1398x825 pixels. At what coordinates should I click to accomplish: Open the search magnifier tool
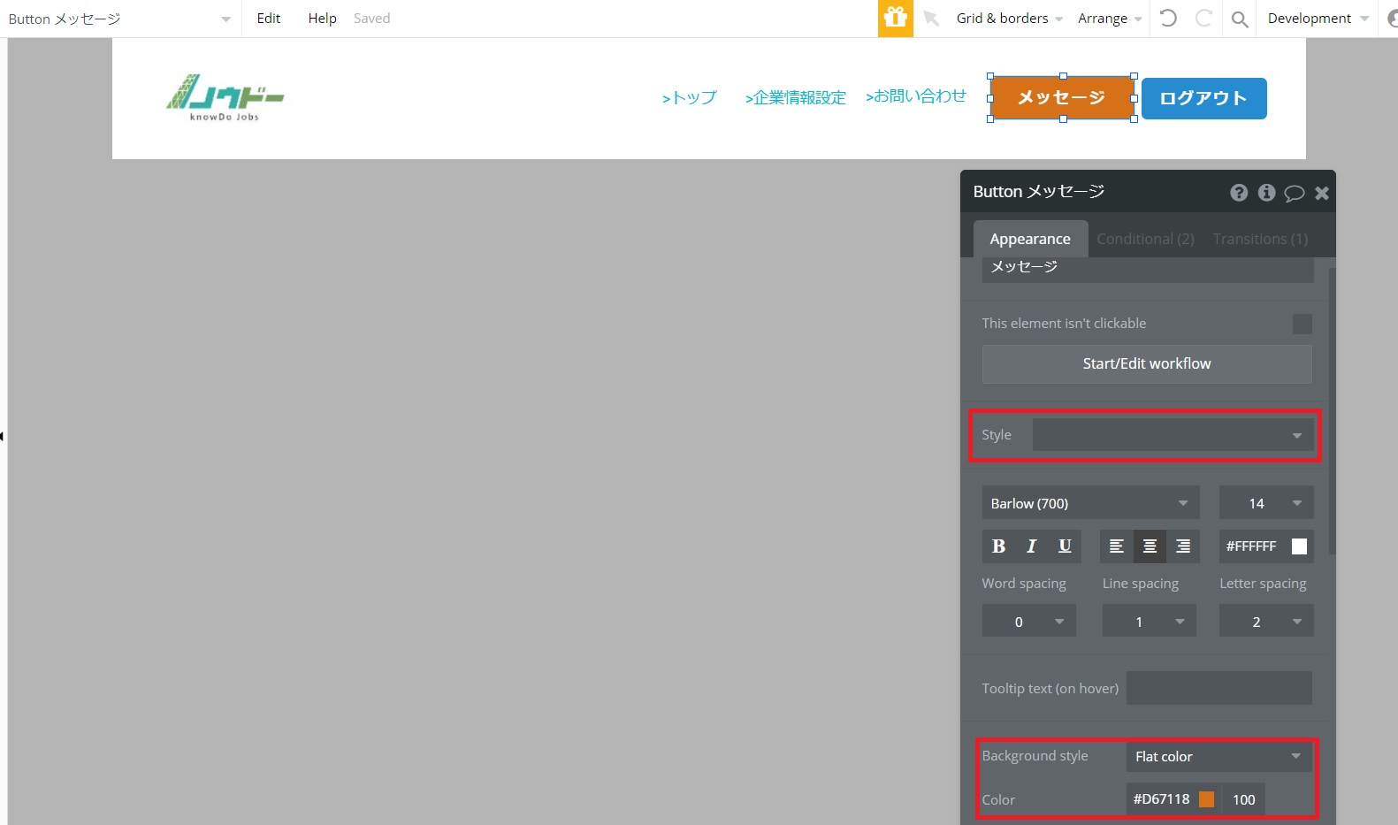(x=1240, y=19)
